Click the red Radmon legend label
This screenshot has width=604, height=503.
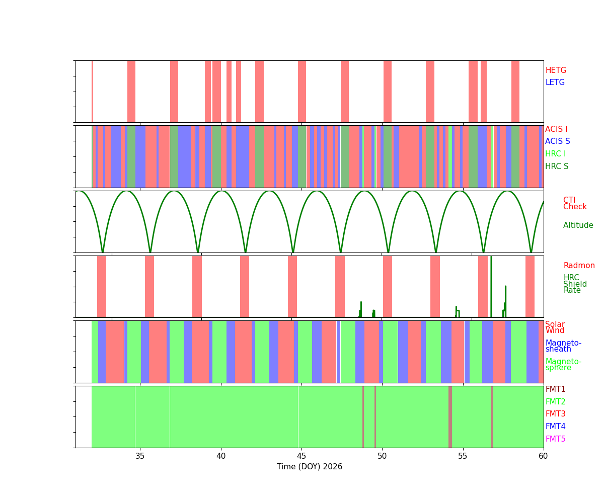coord(579,266)
